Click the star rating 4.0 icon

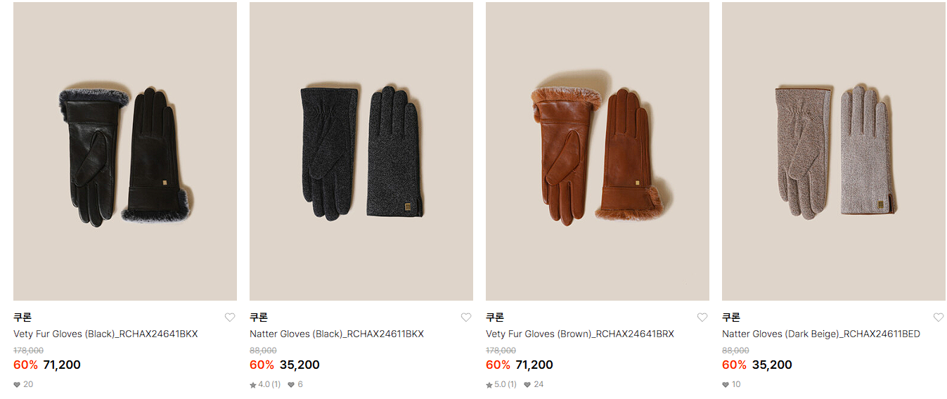(253, 385)
